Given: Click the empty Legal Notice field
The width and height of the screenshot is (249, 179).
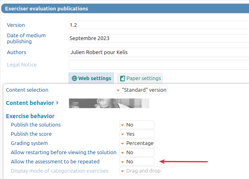Looking at the screenshot, I should (x=159, y=65).
